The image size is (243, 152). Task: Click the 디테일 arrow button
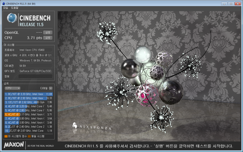51,88
